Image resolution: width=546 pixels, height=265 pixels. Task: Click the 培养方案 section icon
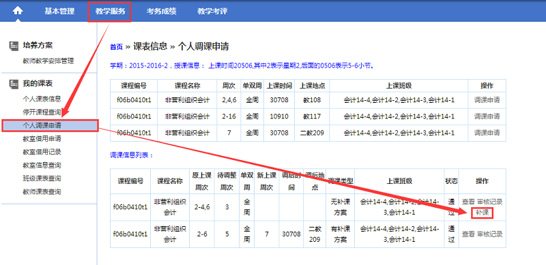point(14,46)
